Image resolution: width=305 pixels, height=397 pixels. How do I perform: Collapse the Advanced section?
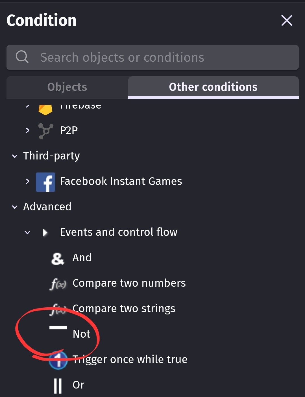pos(15,207)
